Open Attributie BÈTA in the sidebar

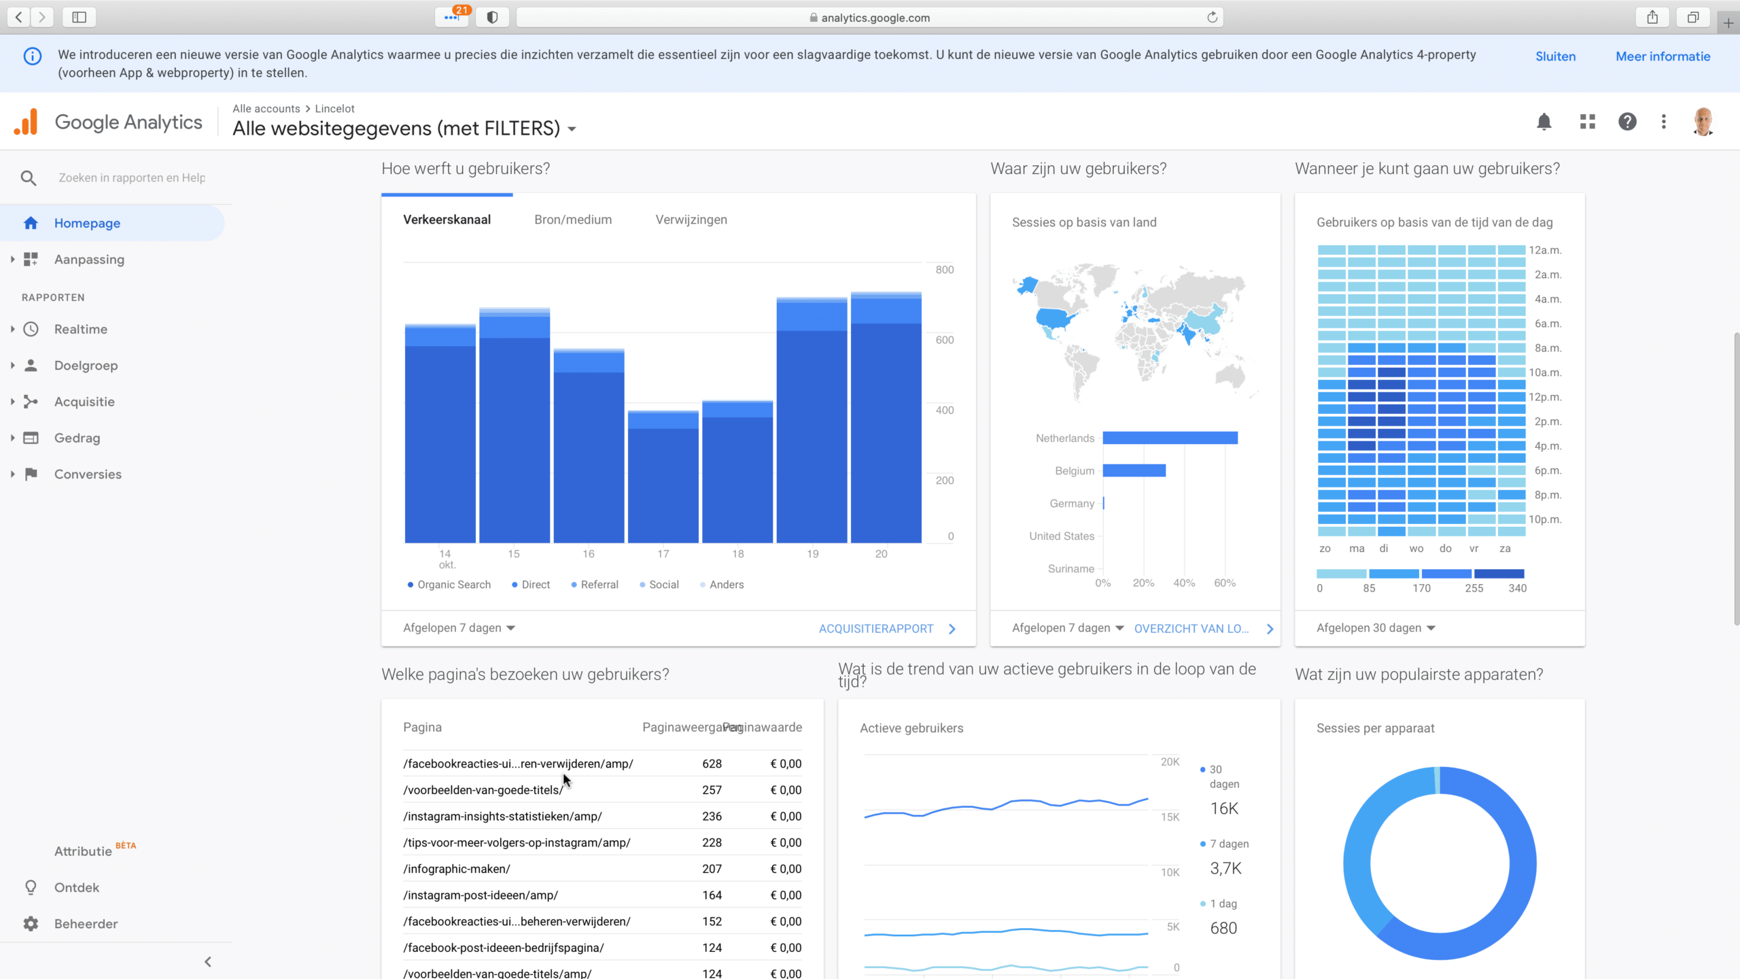click(x=95, y=850)
